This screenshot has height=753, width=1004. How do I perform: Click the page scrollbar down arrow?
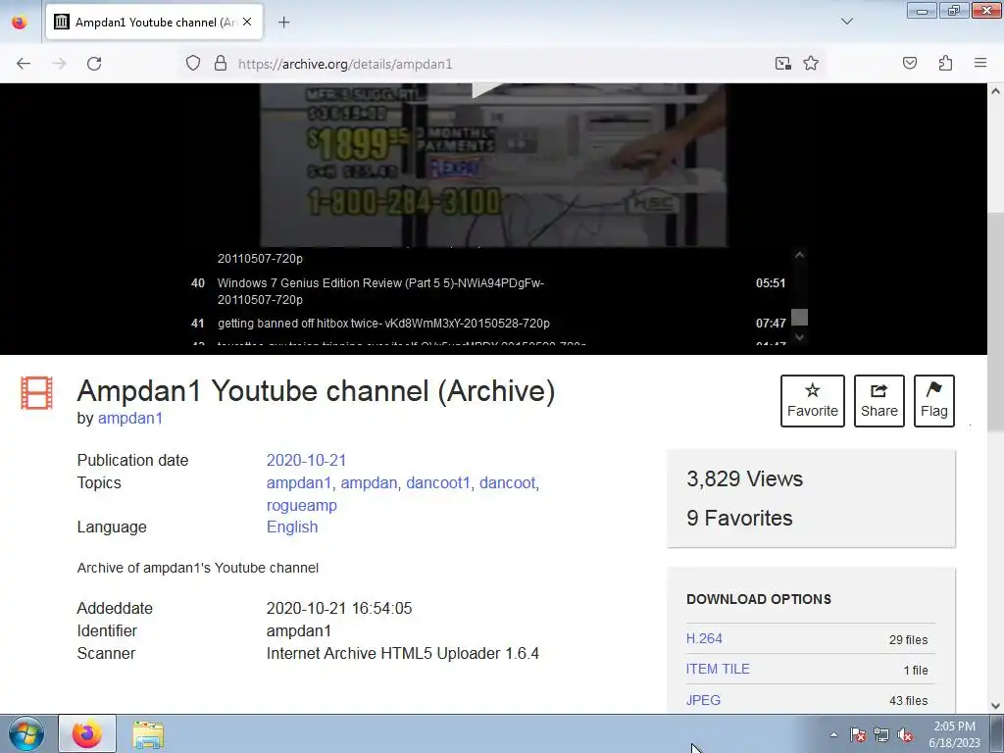pyautogui.click(x=996, y=706)
